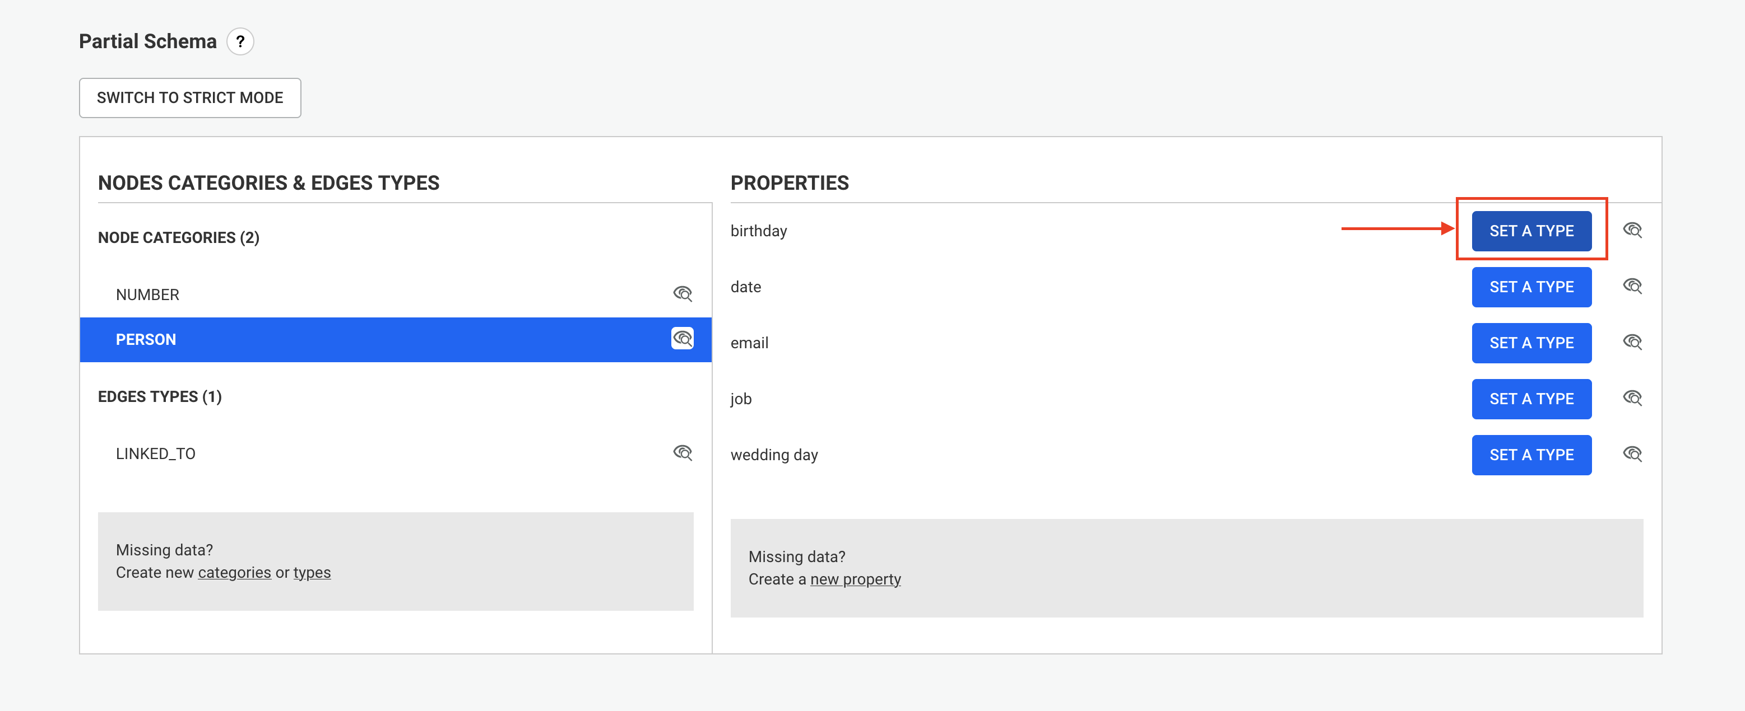This screenshot has width=1745, height=711.
Task: Click the EDGES TYPES (1) heading
Action: pos(159,396)
